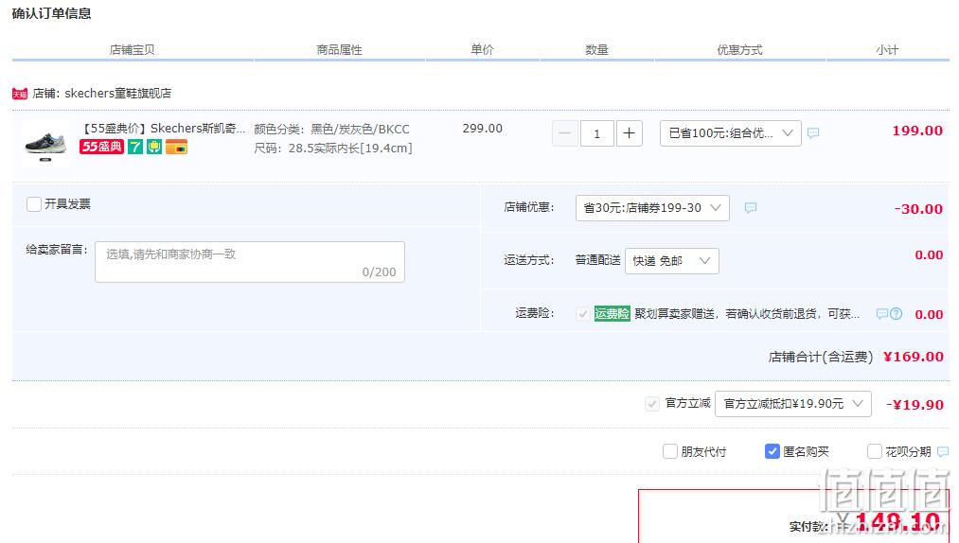Click the comment icon beside the 已省100元 dropdown
The height and width of the screenshot is (543, 959).
(x=813, y=133)
